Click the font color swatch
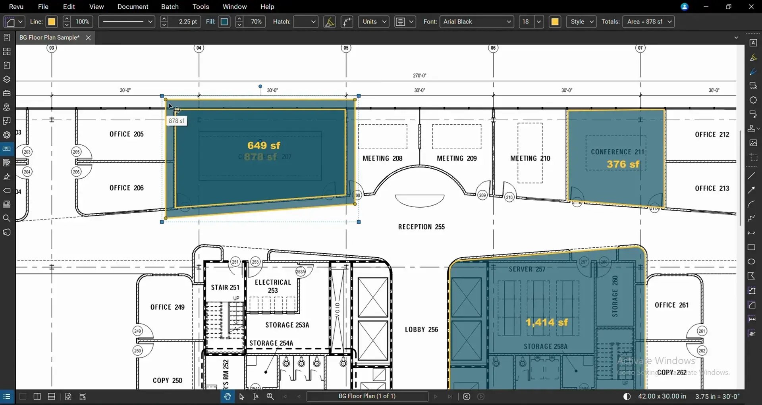 (x=555, y=22)
